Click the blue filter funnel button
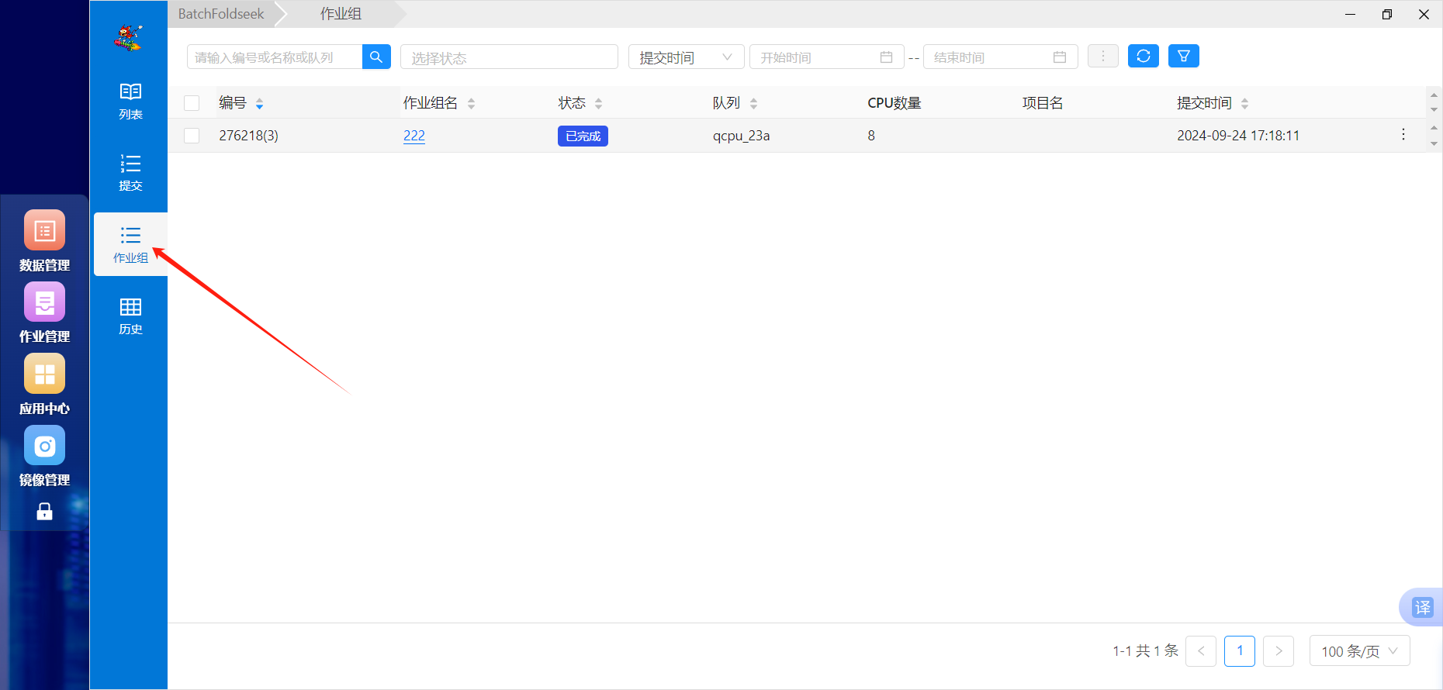Image resolution: width=1443 pixels, height=690 pixels. [1184, 56]
